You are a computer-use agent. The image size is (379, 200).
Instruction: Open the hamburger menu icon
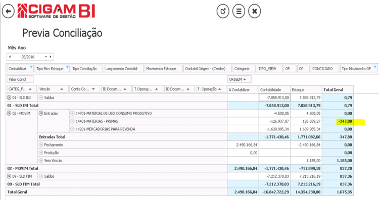(239, 11)
